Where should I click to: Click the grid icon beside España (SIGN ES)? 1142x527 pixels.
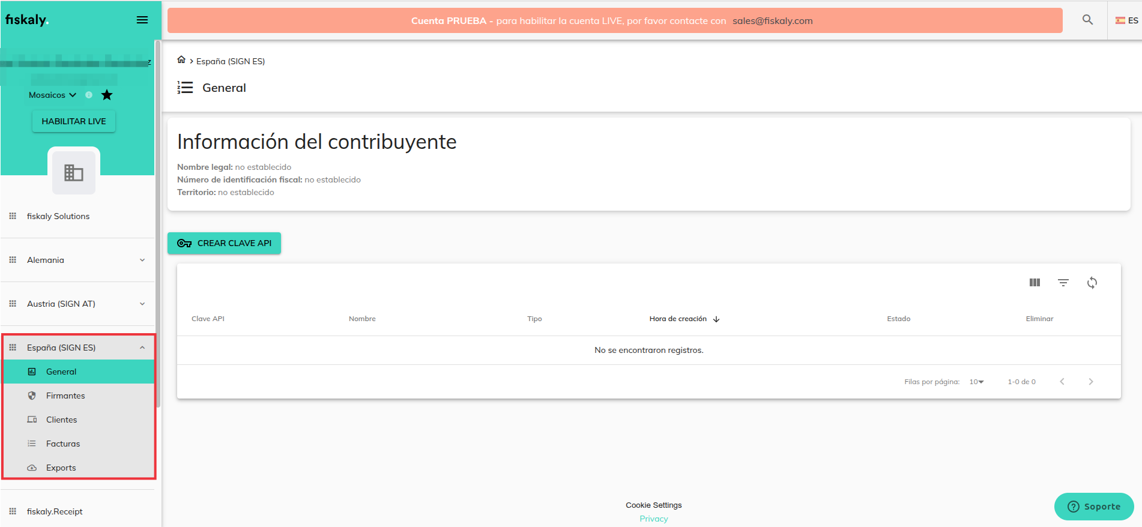13,348
